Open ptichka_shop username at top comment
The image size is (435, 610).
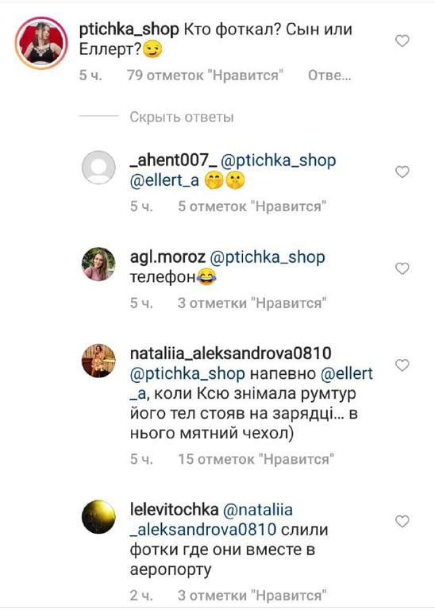click(129, 30)
